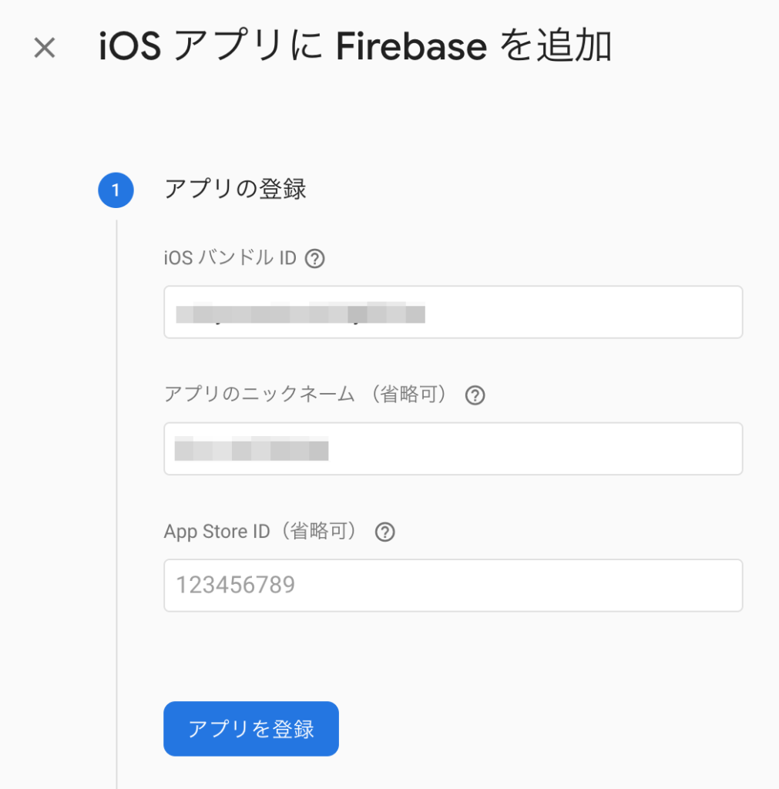This screenshot has height=789, width=779.
Task: Click the 省略可 text beside App Store ID
Action: [x=319, y=532]
